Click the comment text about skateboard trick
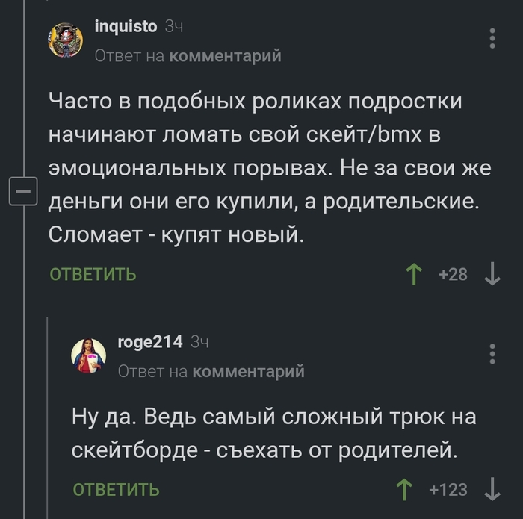This screenshot has height=519, width=523. (x=273, y=432)
